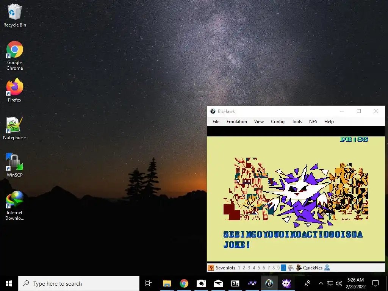Select save slot 8
The height and width of the screenshot is (291, 388).
[274, 268]
